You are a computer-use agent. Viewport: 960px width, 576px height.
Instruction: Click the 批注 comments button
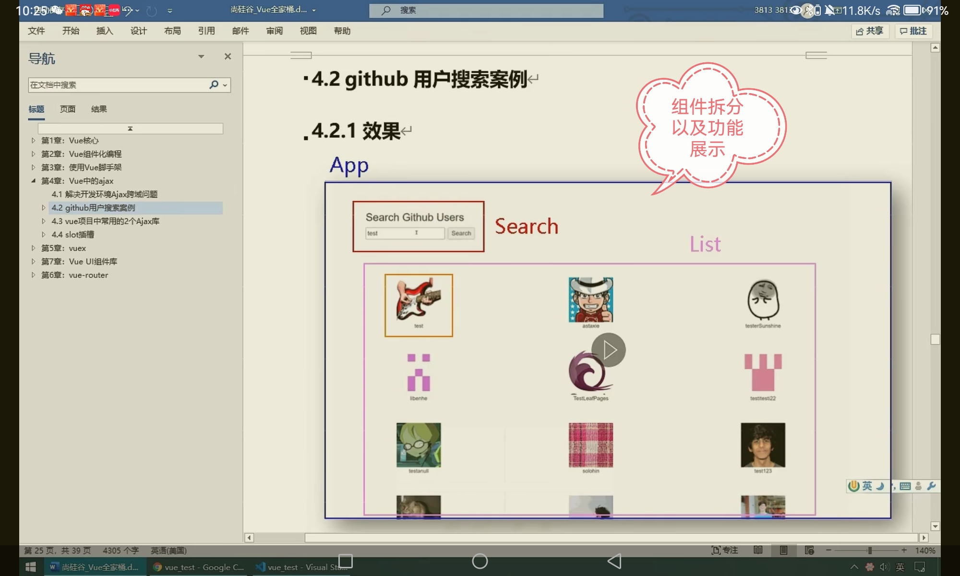pyautogui.click(x=913, y=31)
